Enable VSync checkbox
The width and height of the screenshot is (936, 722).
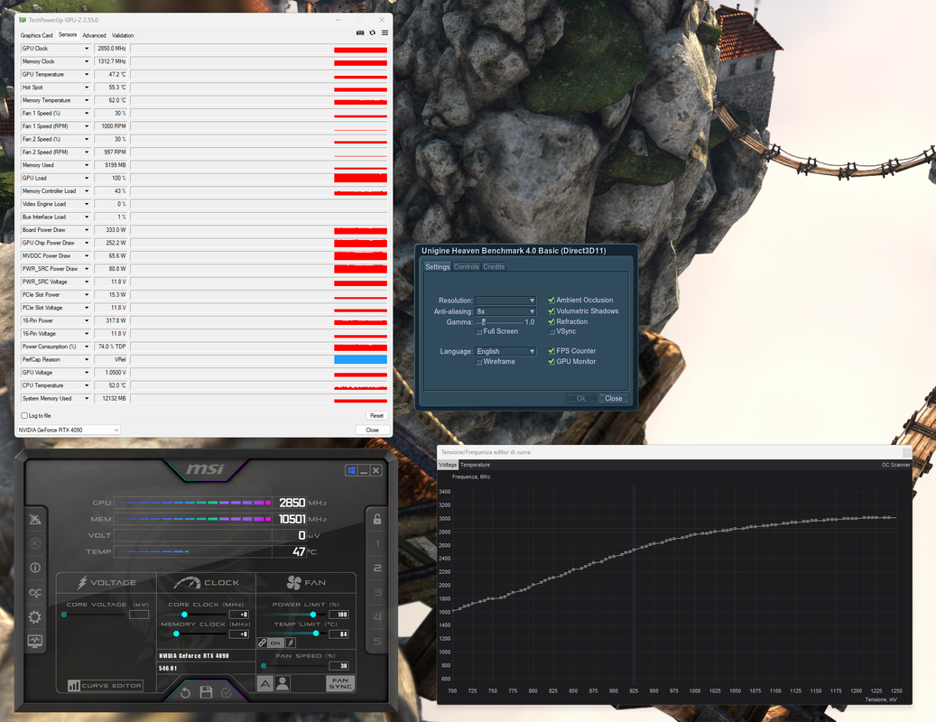(551, 332)
